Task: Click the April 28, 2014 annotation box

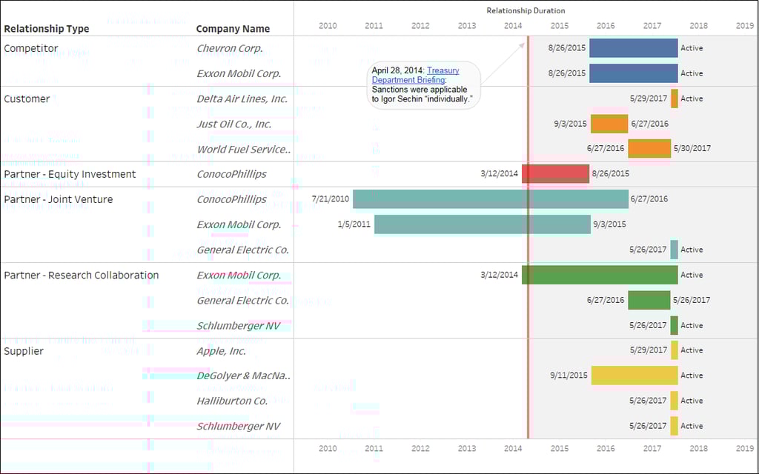Action: [x=424, y=84]
